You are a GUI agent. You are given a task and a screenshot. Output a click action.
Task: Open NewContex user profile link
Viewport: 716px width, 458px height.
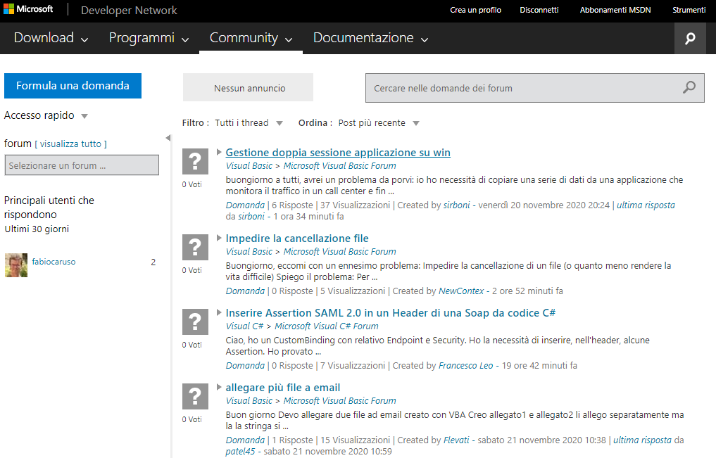tap(461, 291)
